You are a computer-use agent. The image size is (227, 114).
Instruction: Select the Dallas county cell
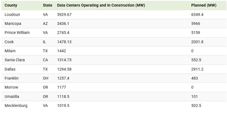point(10,69)
